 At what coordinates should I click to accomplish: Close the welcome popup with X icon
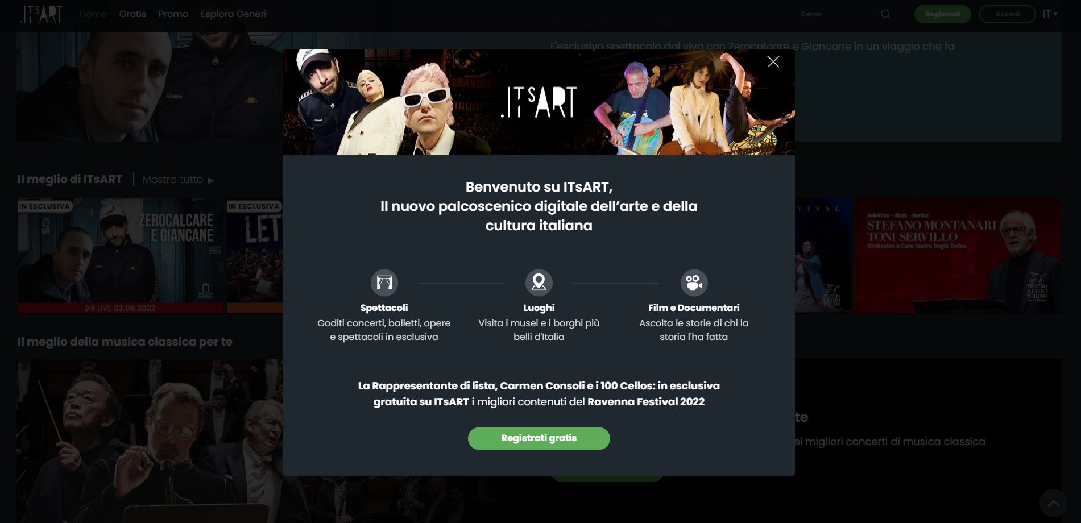pos(773,62)
